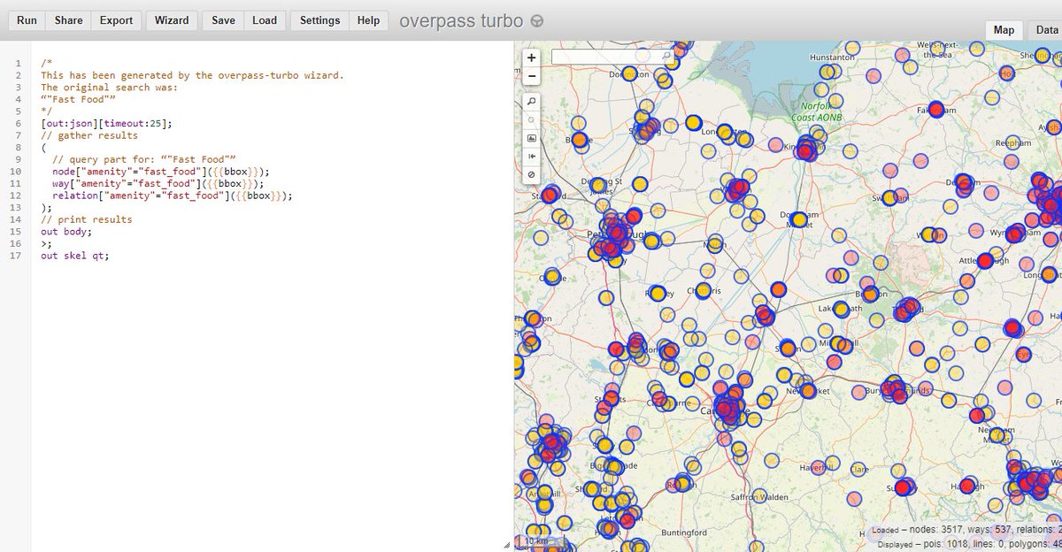This screenshot has height=552, width=1062.
Task: Click the '[out:json][timeout:25];' code line
Action: [106, 124]
